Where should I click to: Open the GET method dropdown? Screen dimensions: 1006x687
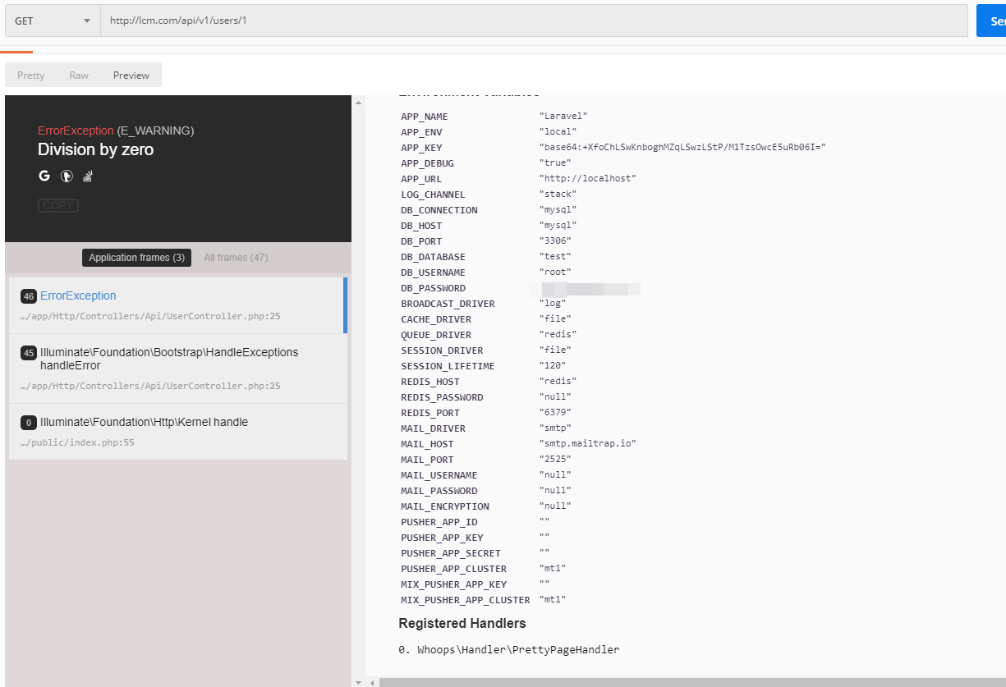click(53, 21)
